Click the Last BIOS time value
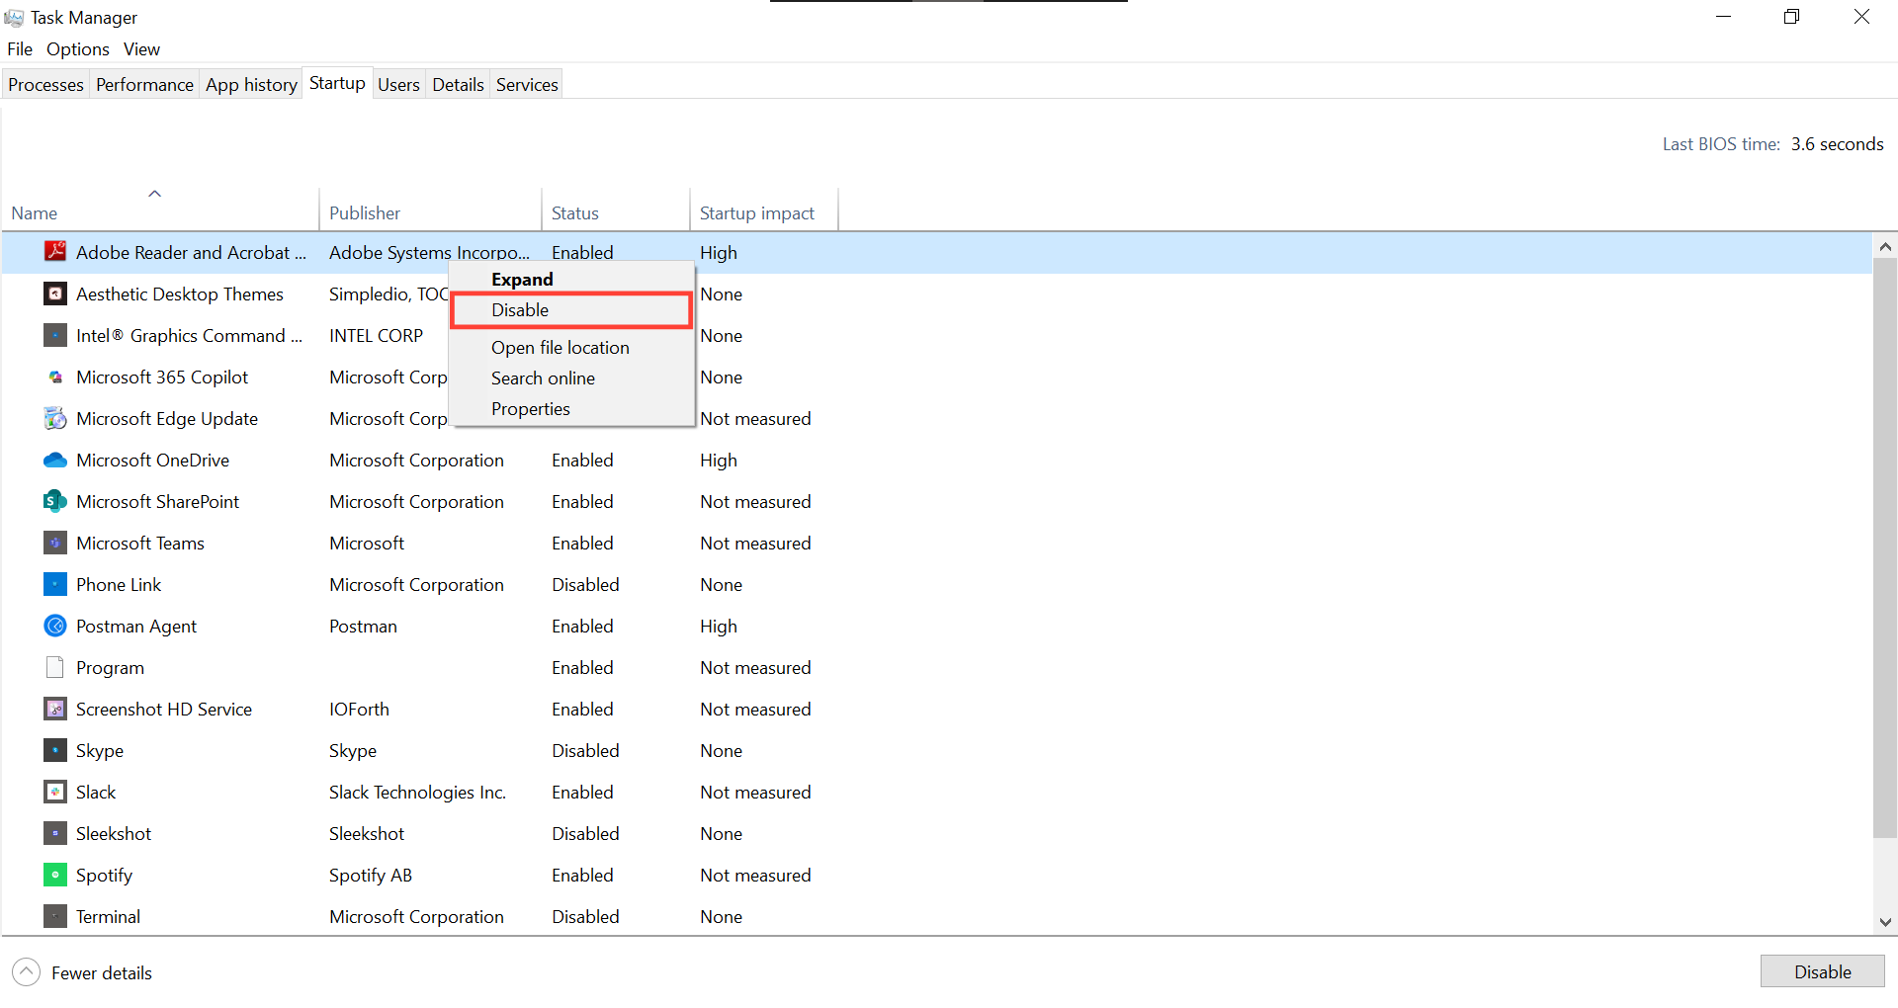1898x1008 pixels. pos(1837,144)
